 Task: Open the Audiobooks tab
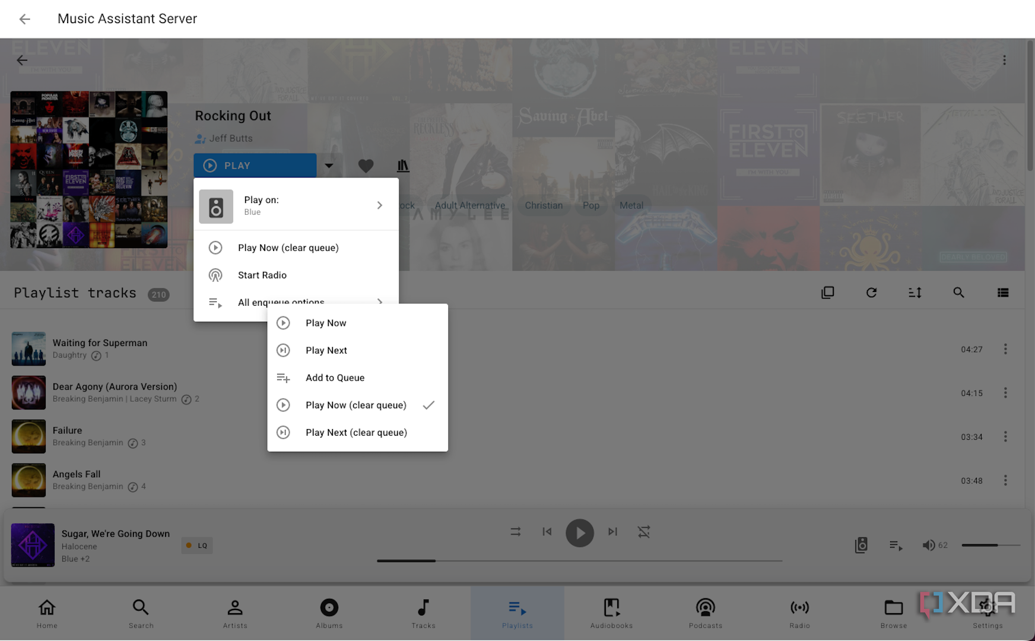pos(611,614)
